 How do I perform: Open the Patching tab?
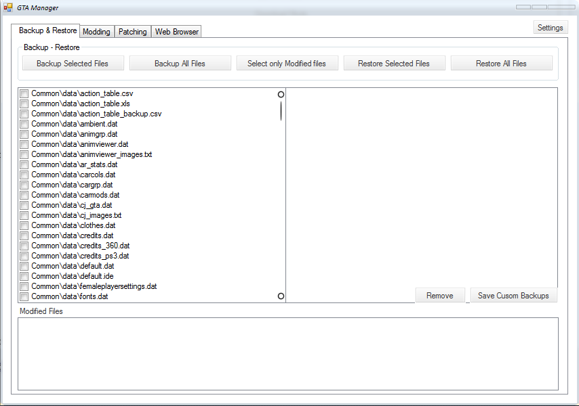(133, 32)
